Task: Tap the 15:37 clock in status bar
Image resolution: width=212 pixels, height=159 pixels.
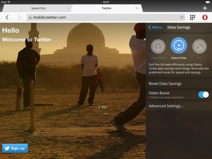Action: pos(106,2)
